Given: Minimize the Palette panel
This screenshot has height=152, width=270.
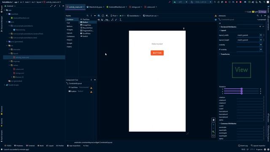Looking at the screenshot, I should click(x=95, y=16).
